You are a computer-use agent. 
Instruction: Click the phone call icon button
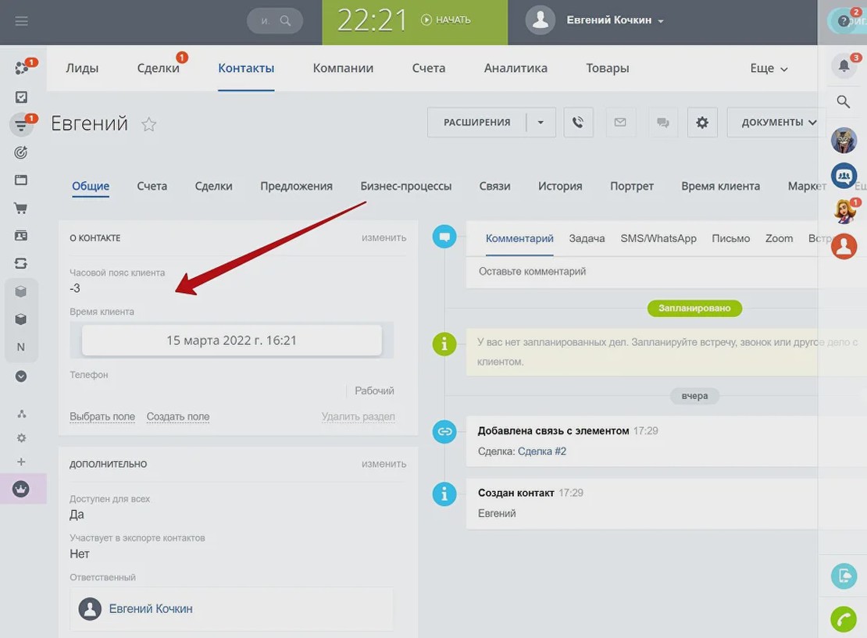coord(578,123)
